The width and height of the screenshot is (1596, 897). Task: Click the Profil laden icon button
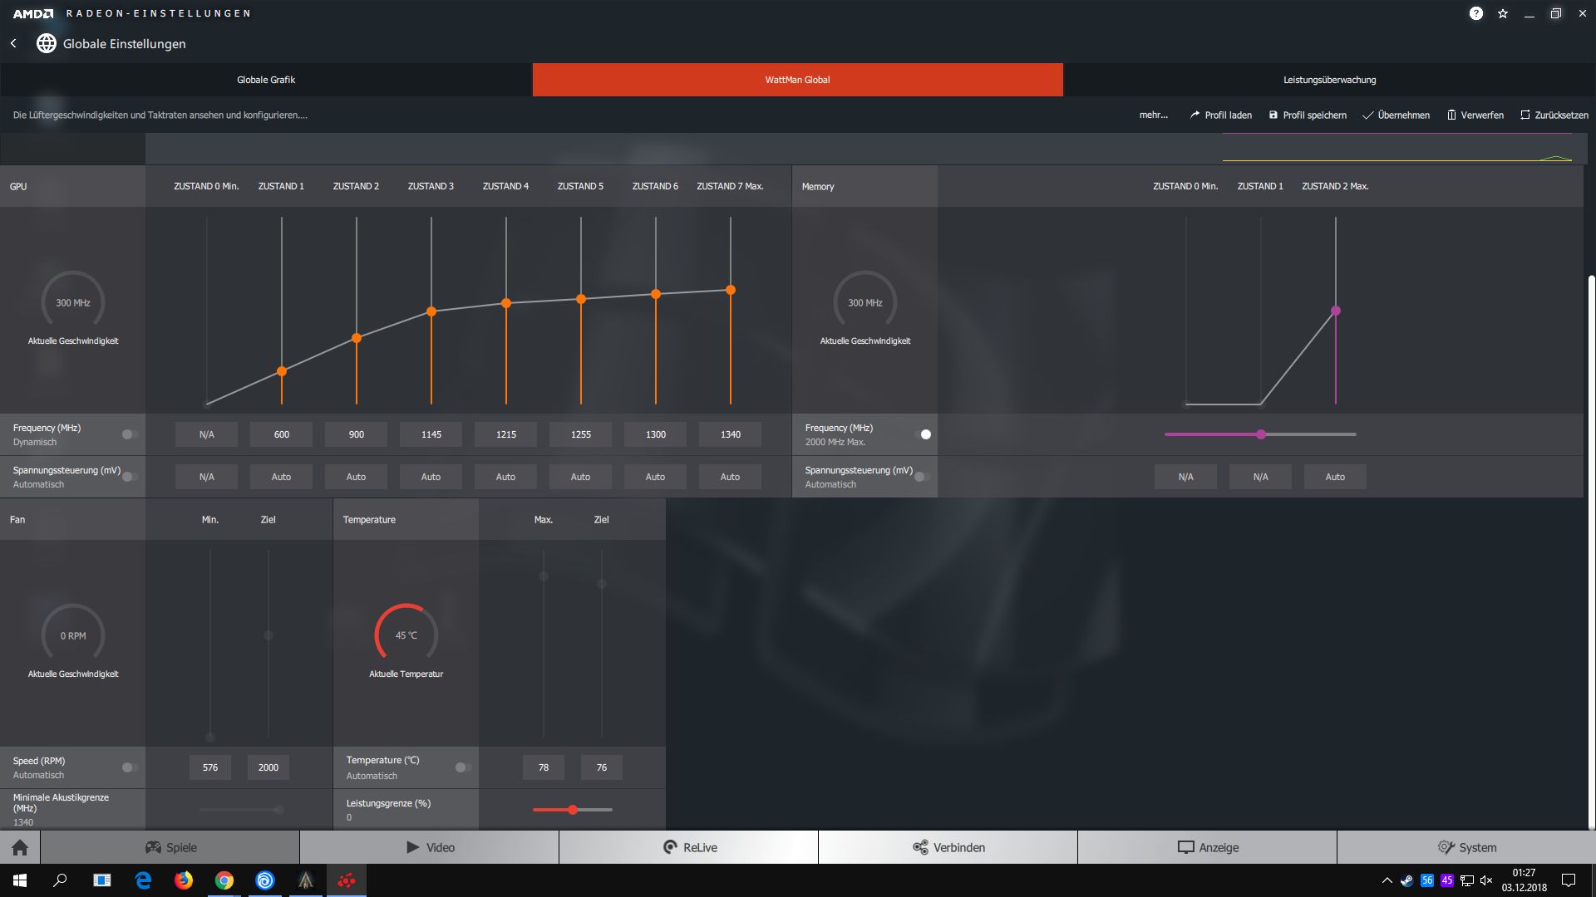[x=1219, y=115]
